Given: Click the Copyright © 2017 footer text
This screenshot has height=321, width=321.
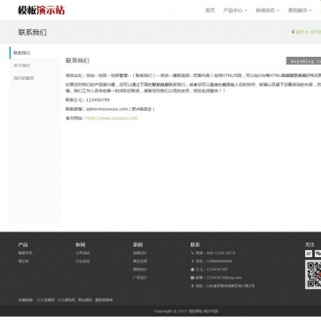Looking at the screenshot, I should pos(186,311).
